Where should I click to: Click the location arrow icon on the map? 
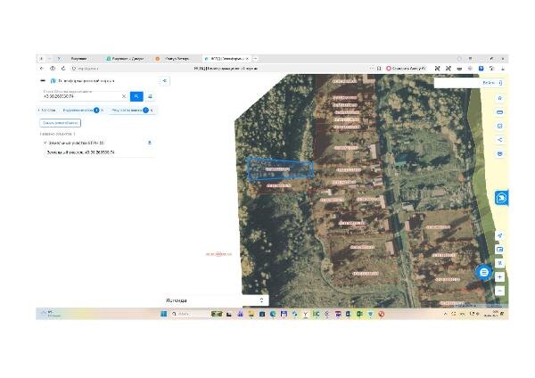pyautogui.click(x=500, y=235)
